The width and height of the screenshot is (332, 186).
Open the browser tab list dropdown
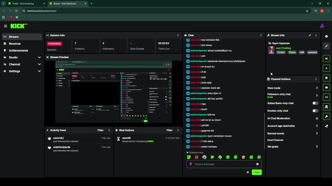[3, 3]
